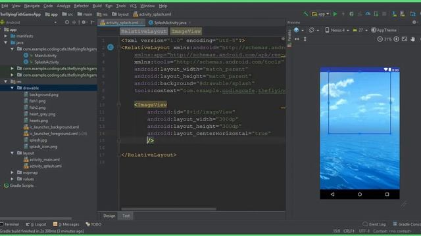The width and height of the screenshot is (421, 236).
Task: Choose device from Nexus 4 dropdown
Action: (x=337, y=30)
